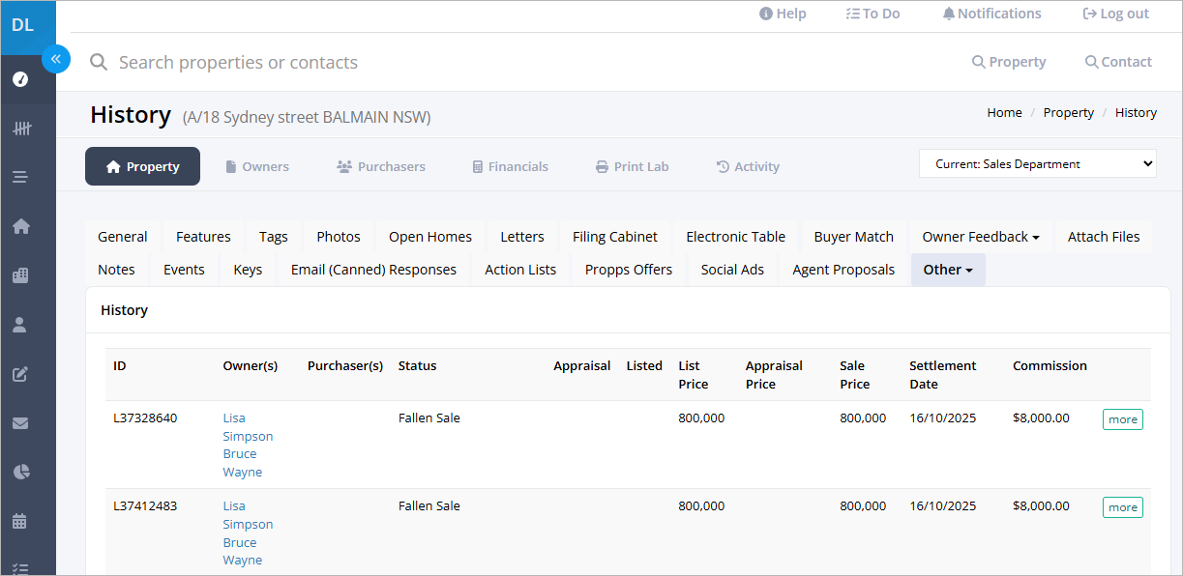Screen dimensions: 1183x576
Task: Open the Owner Feedback dropdown tab
Action: 981,237
